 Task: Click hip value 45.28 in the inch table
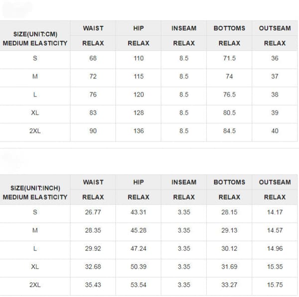click(x=139, y=230)
